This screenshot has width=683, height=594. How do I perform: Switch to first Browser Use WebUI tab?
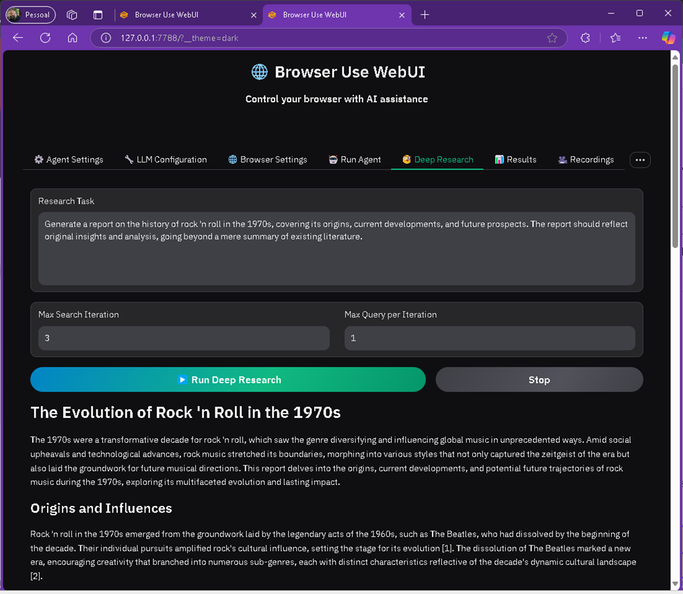point(187,15)
